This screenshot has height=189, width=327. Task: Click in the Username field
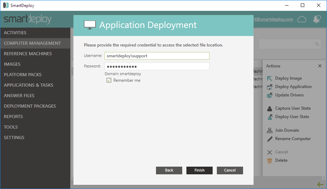click(x=157, y=56)
